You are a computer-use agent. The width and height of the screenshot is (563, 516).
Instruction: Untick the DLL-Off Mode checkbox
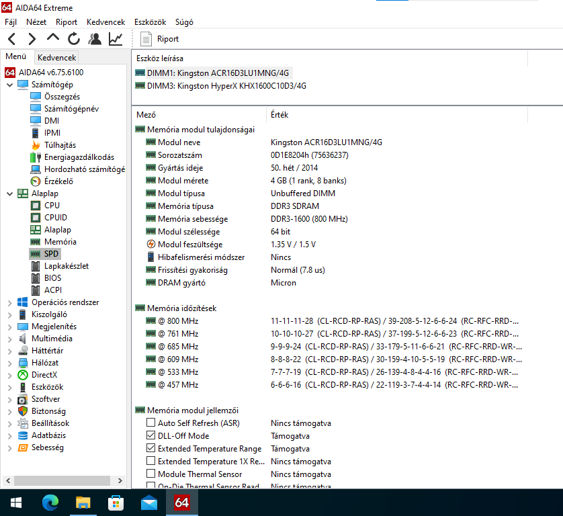pyautogui.click(x=150, y=435)
